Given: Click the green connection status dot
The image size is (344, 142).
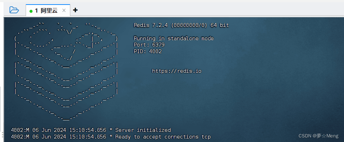Looking at the screenshot, I should point(31,11).
